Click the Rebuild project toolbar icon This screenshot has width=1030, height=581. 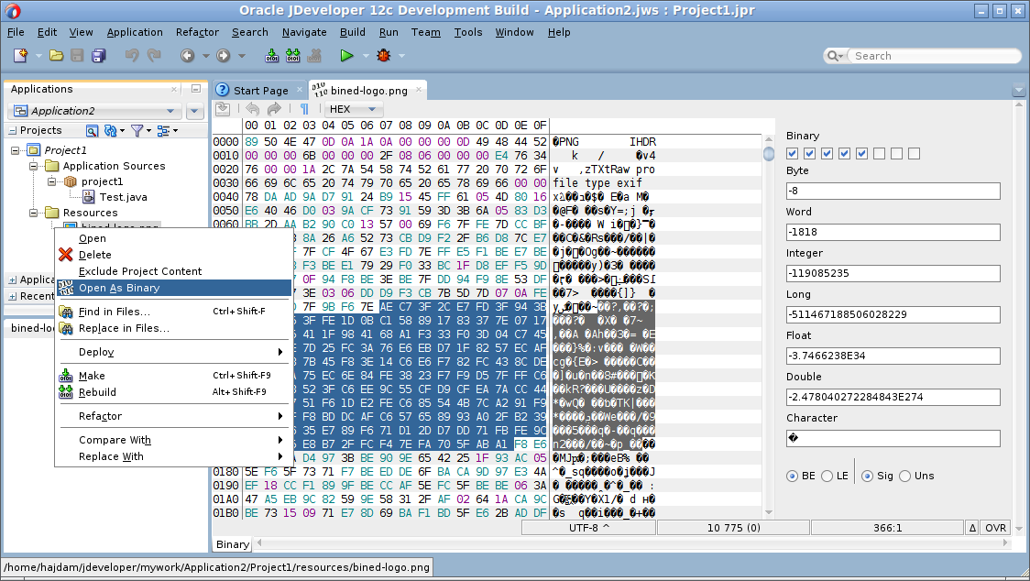[293, 56]
